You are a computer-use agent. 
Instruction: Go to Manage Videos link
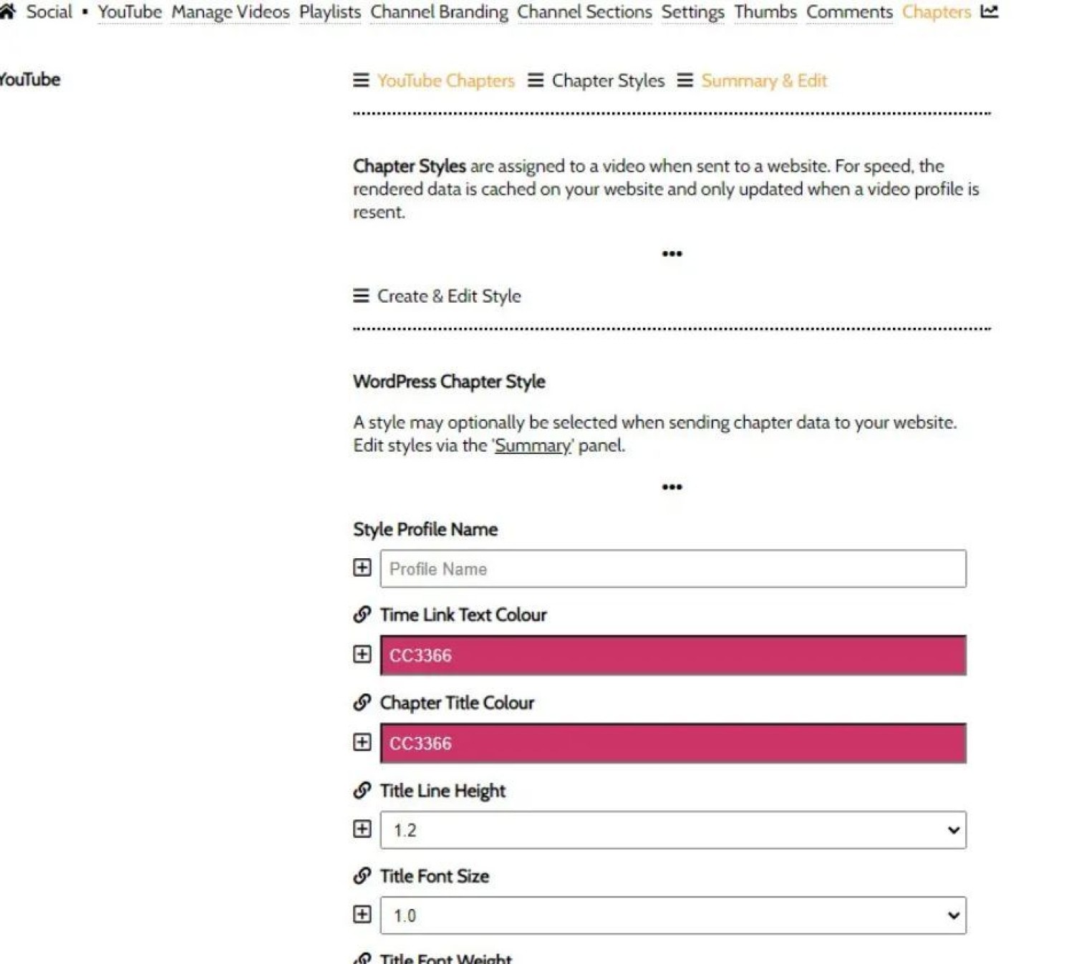230,12
